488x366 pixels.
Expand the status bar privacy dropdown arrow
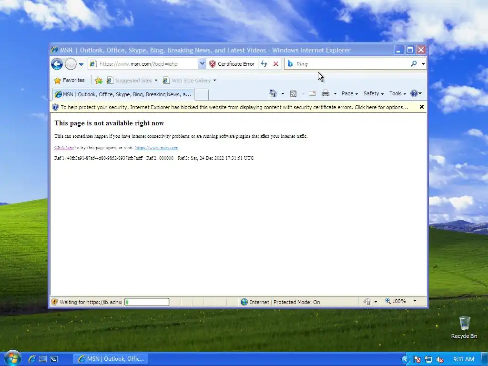[376, 302]
